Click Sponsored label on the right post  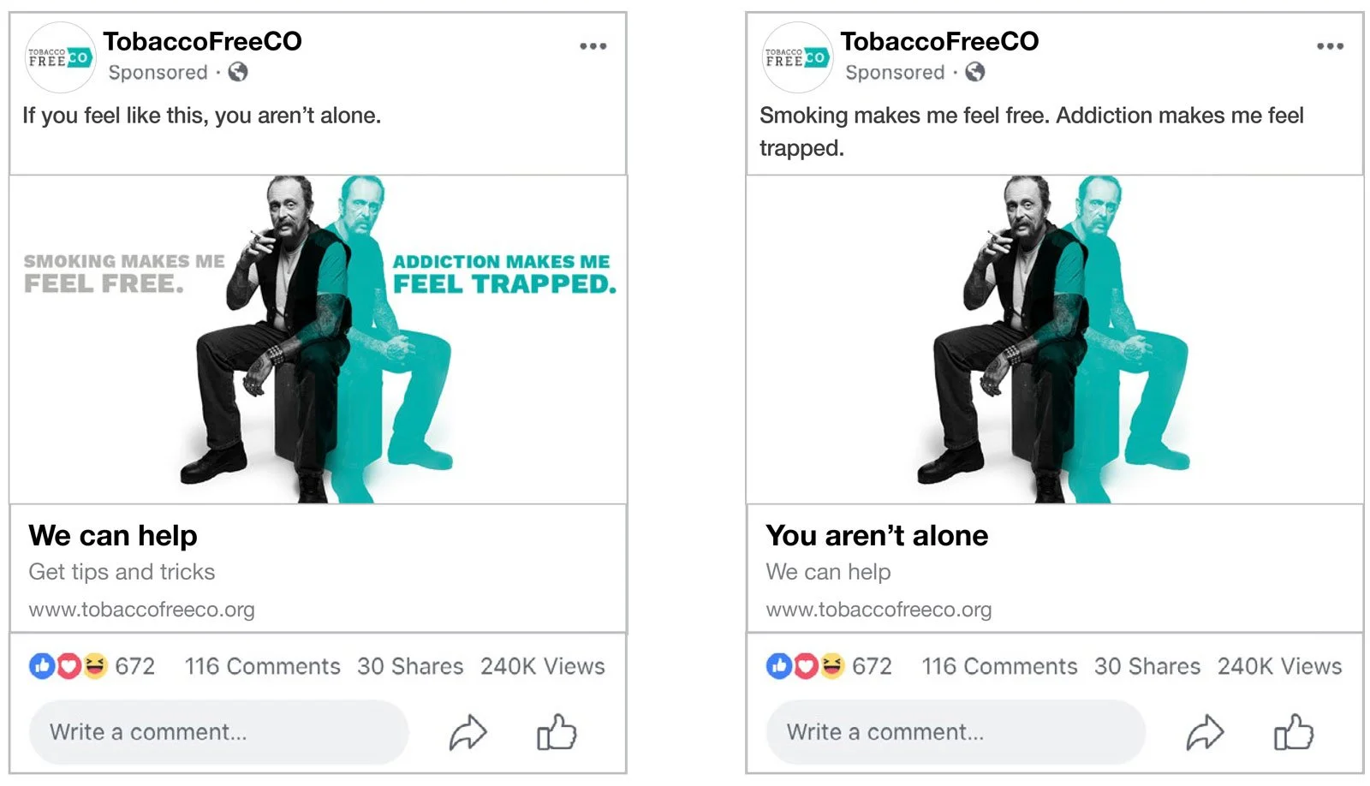pos(894,74)
